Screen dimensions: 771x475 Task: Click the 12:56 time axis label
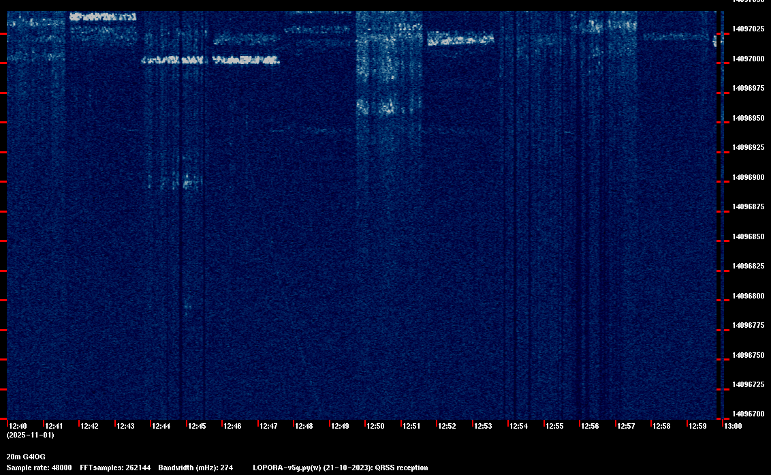(x=590, y=426)
